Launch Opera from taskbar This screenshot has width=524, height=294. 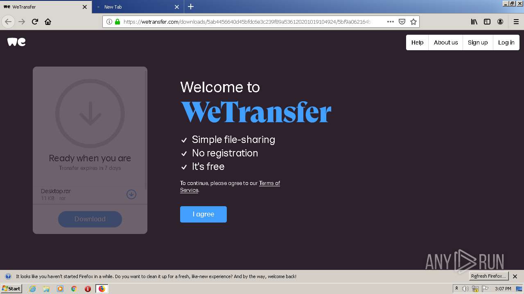point(88,289)
